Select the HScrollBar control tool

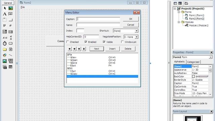click(x=5, y=38)
